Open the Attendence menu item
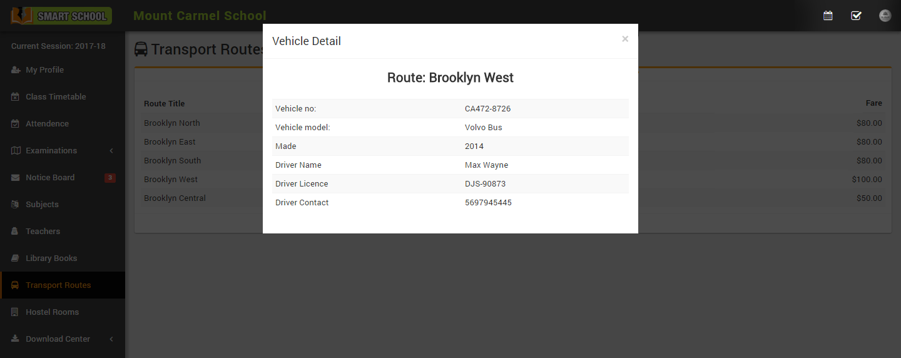 pos(47,124)
